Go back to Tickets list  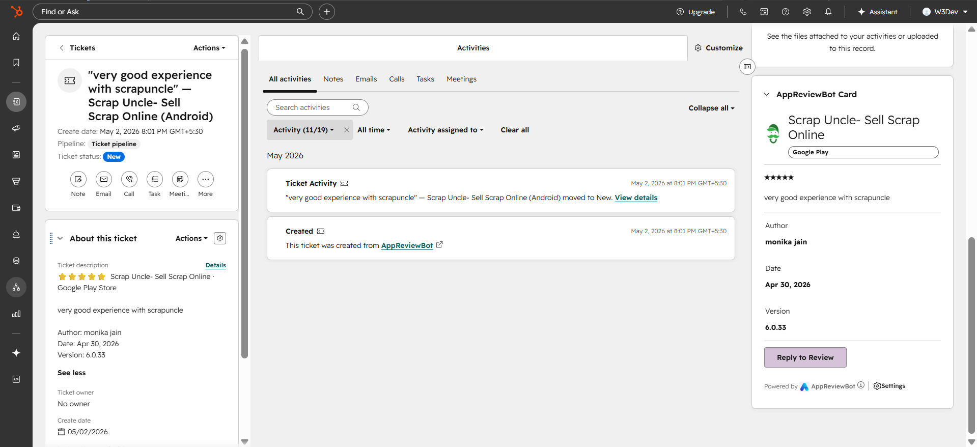coord(77,48)
